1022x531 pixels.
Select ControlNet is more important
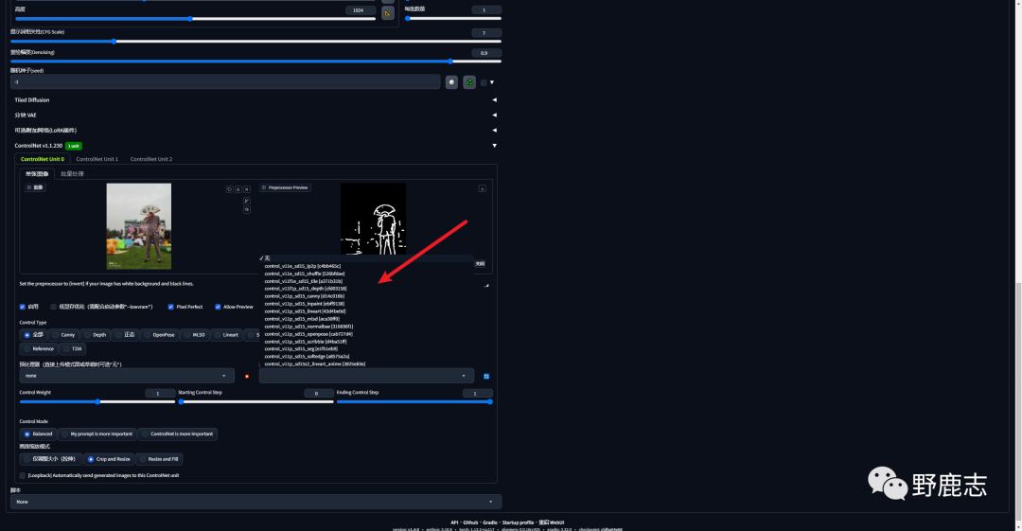[177, 434]
